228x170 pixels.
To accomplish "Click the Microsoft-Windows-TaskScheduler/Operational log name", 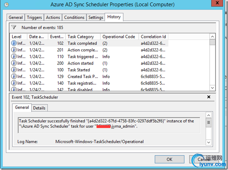I will pyautogui.click(x=99, y=142).
